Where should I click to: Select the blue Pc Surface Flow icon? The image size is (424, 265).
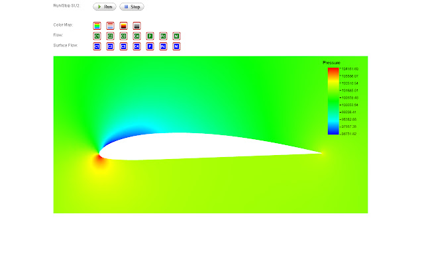(164, 46)
